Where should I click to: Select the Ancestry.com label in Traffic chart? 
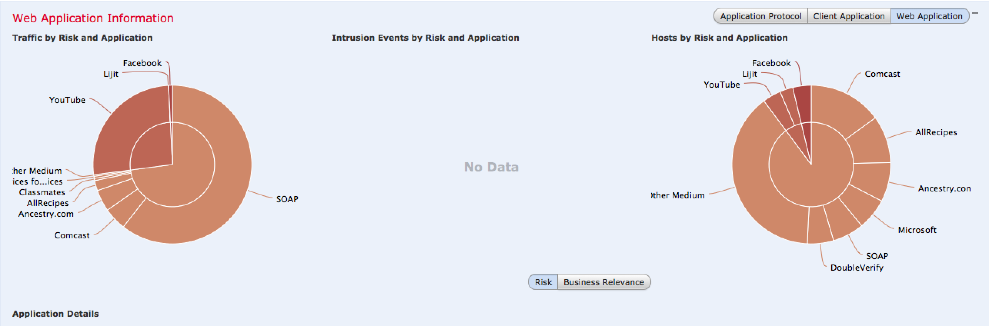pos(46,214)
